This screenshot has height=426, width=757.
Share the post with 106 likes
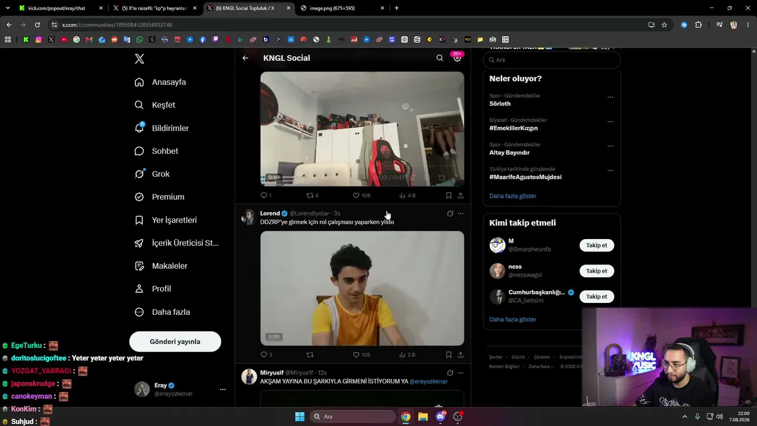461,195
